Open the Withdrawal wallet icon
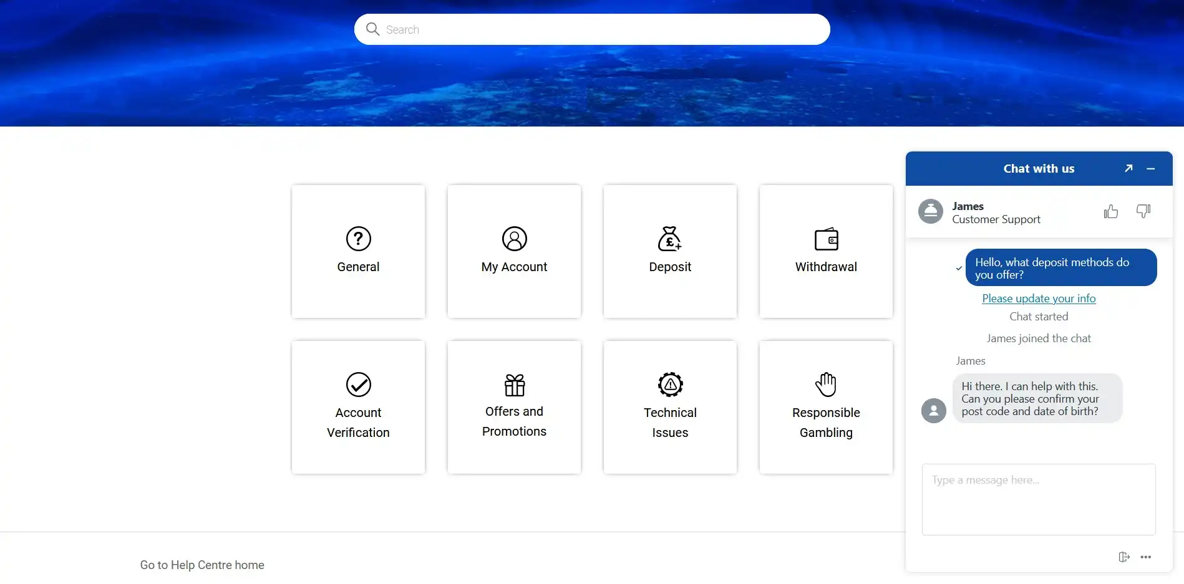Screen dimensions: 1184x584 click(x=826, y=239)
